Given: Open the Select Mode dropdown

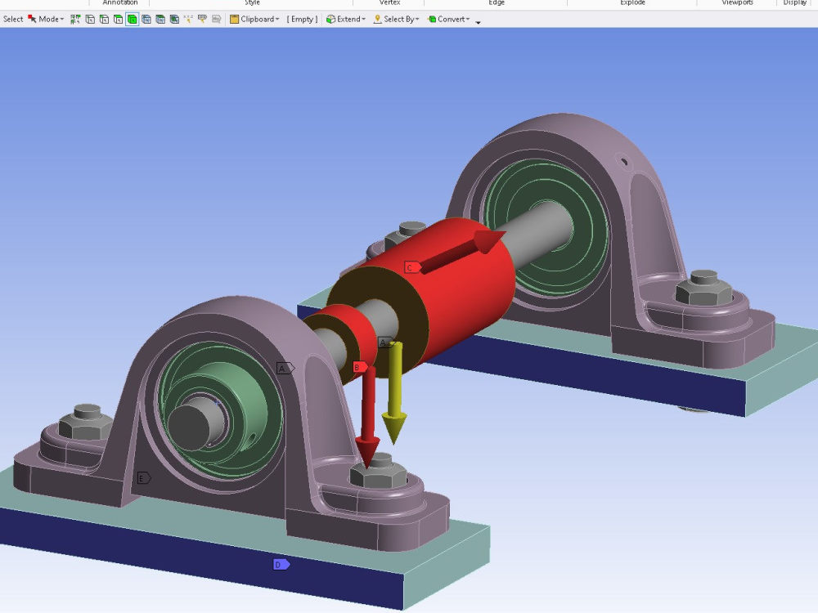Looking at the screenshot, I should click(x=46, y=20).
